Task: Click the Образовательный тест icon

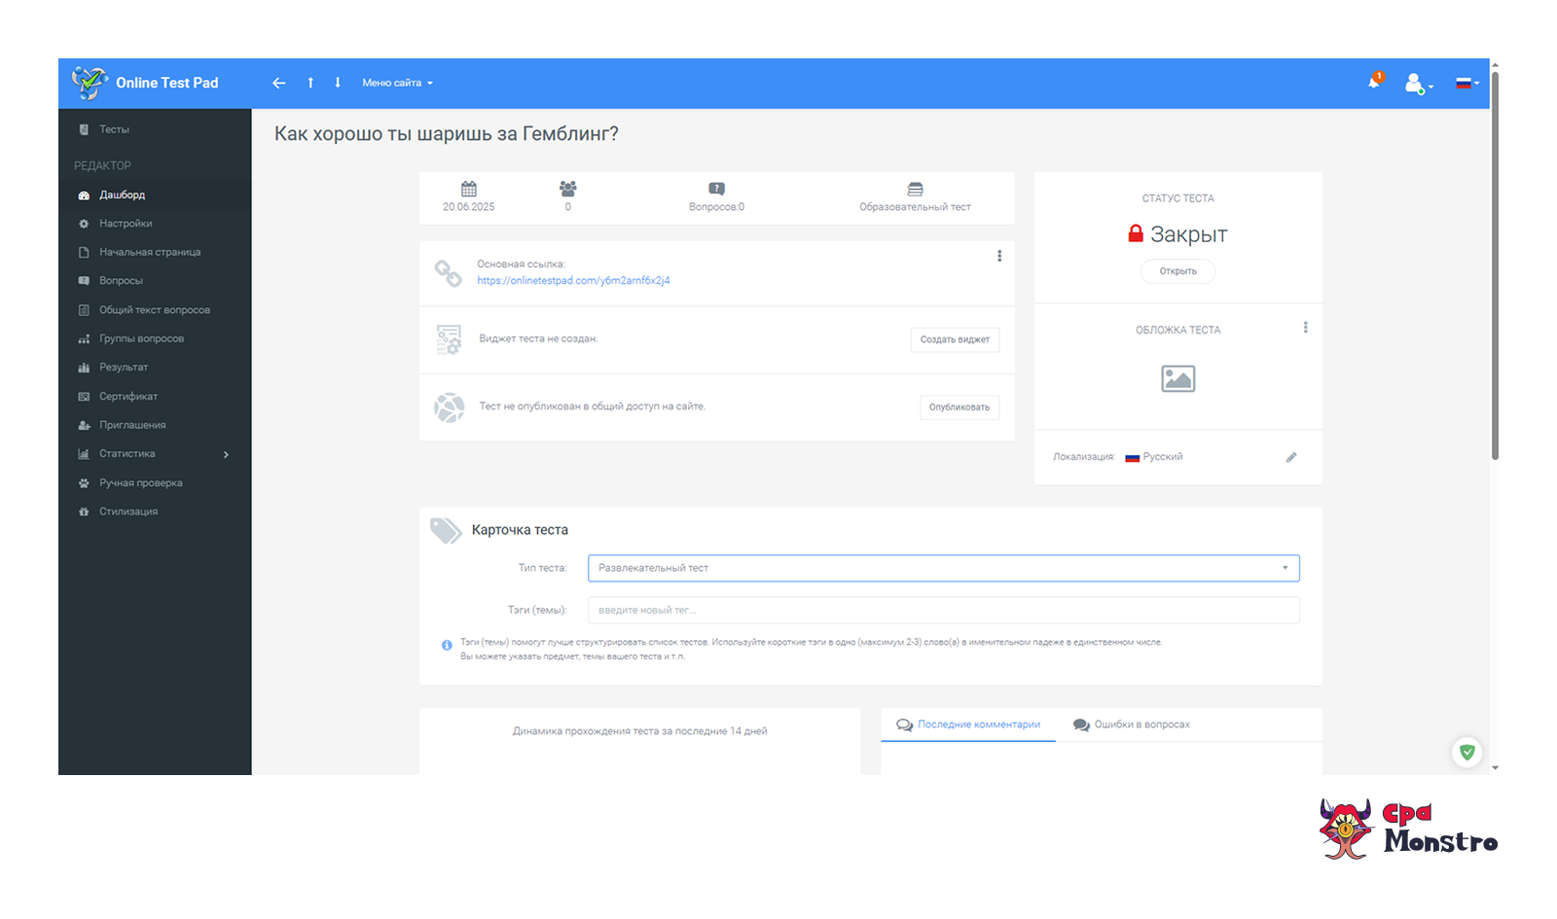Action: tap(915, 189)
